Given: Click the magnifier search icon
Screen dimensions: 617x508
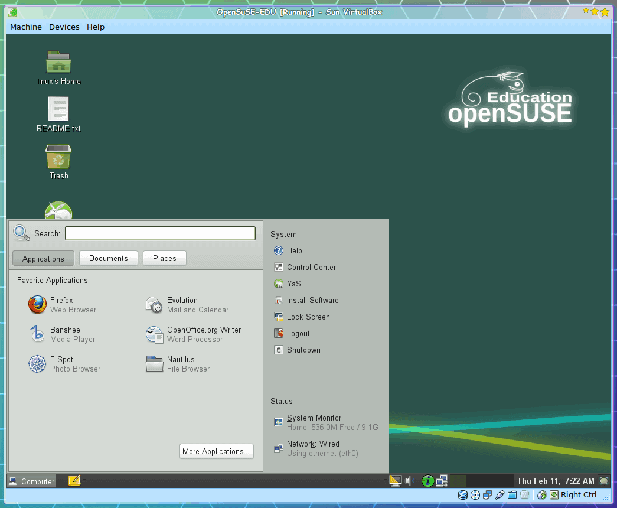Looking at the screenshot, I should 21,233.
